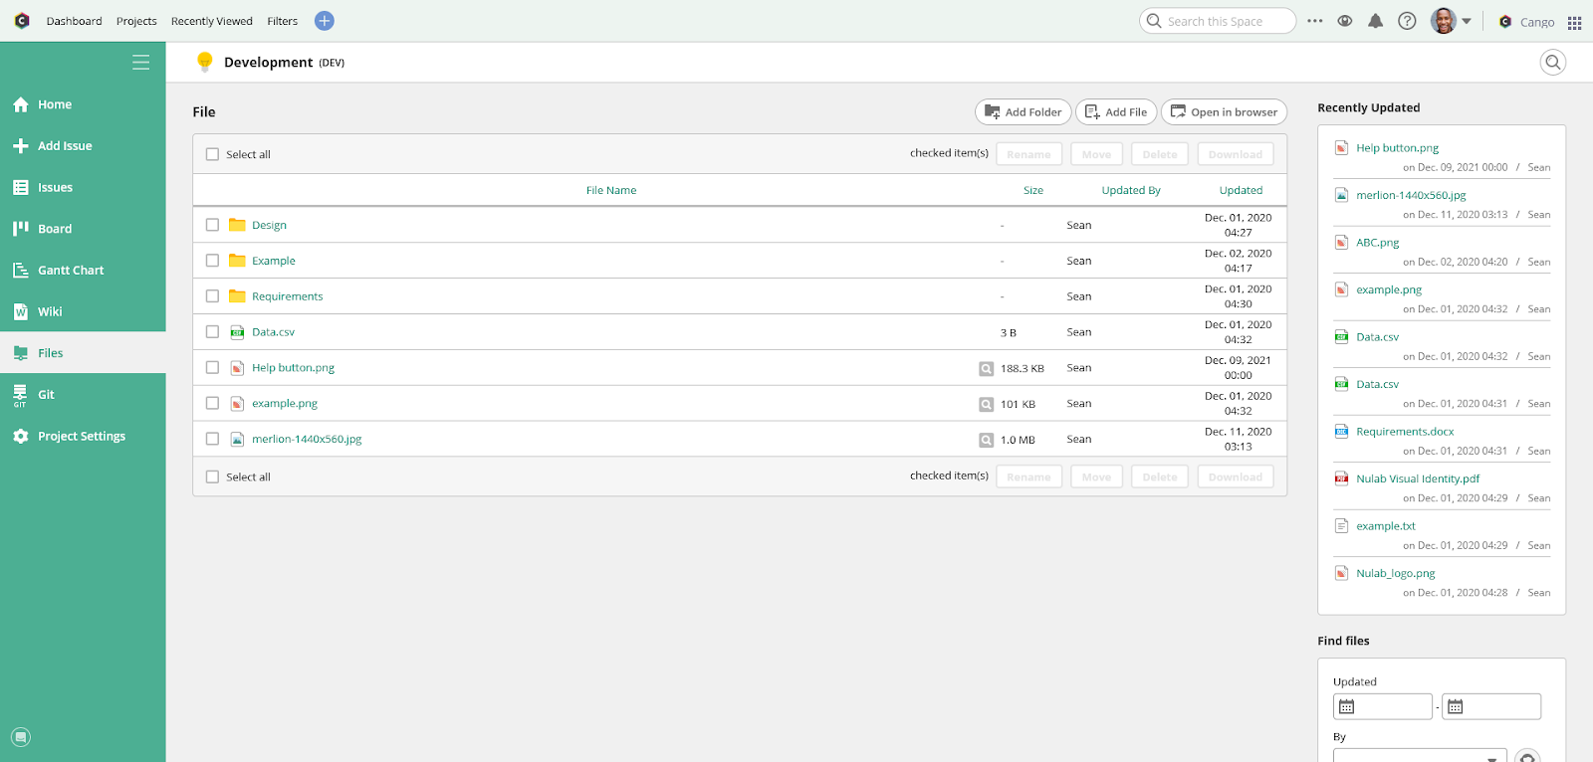Click the Updated start date field
Image resolution: width=1593 pixels, height=762 pixels.
tap(1382, 706)
